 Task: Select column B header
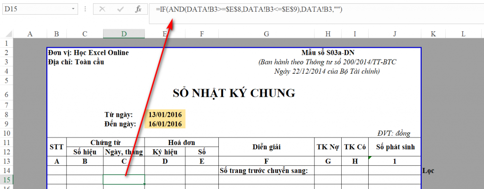point(57,34)
